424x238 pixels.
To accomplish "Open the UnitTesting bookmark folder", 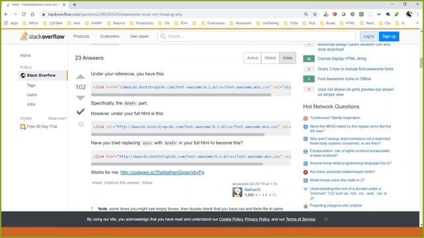I will pos(268,23).
